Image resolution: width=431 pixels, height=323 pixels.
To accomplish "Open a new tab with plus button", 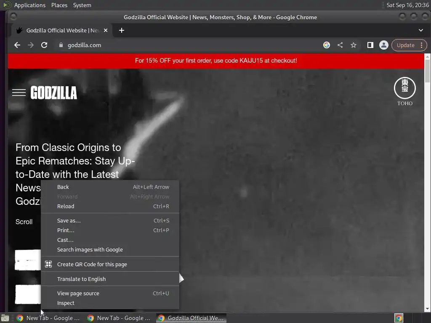I will tap(122, 30).
